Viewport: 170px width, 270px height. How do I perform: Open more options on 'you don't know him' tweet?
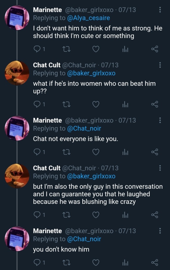pyautogui.click(x=160, y=231)
